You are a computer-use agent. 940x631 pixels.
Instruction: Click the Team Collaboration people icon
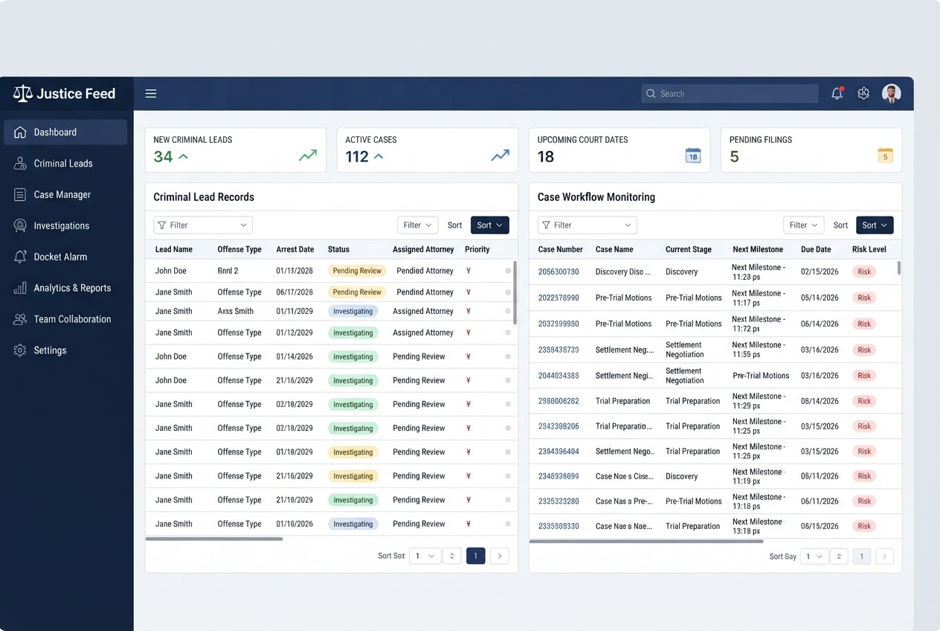point(20,319)
